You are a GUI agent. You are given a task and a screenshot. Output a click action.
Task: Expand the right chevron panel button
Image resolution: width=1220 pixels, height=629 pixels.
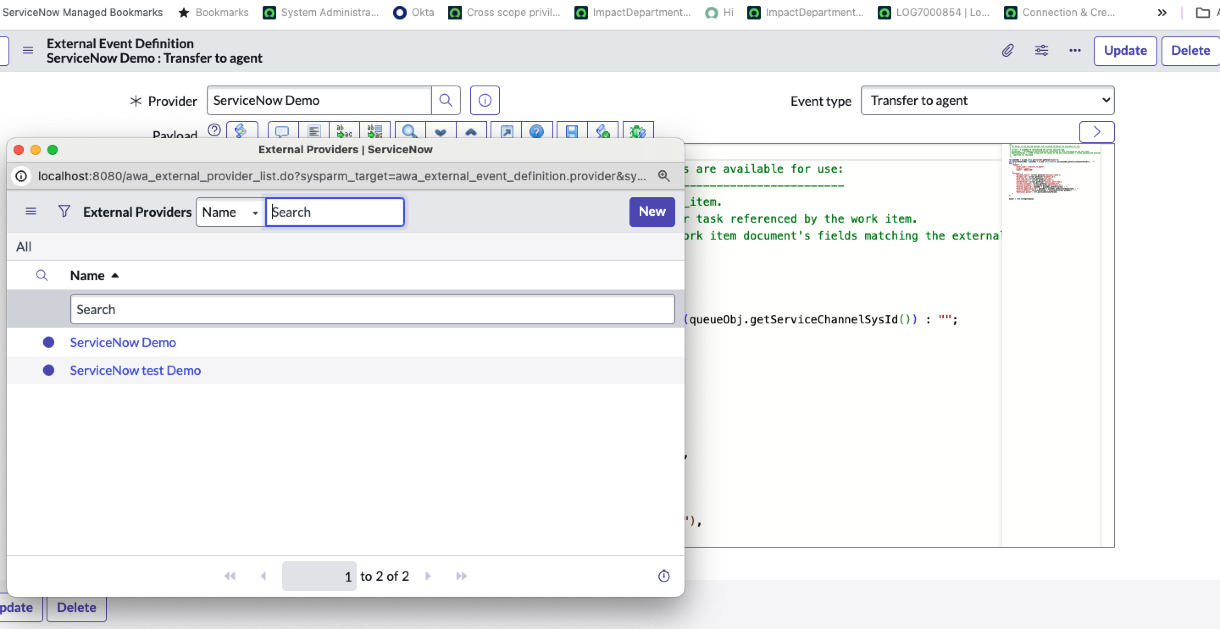[x=1097, y=132]
